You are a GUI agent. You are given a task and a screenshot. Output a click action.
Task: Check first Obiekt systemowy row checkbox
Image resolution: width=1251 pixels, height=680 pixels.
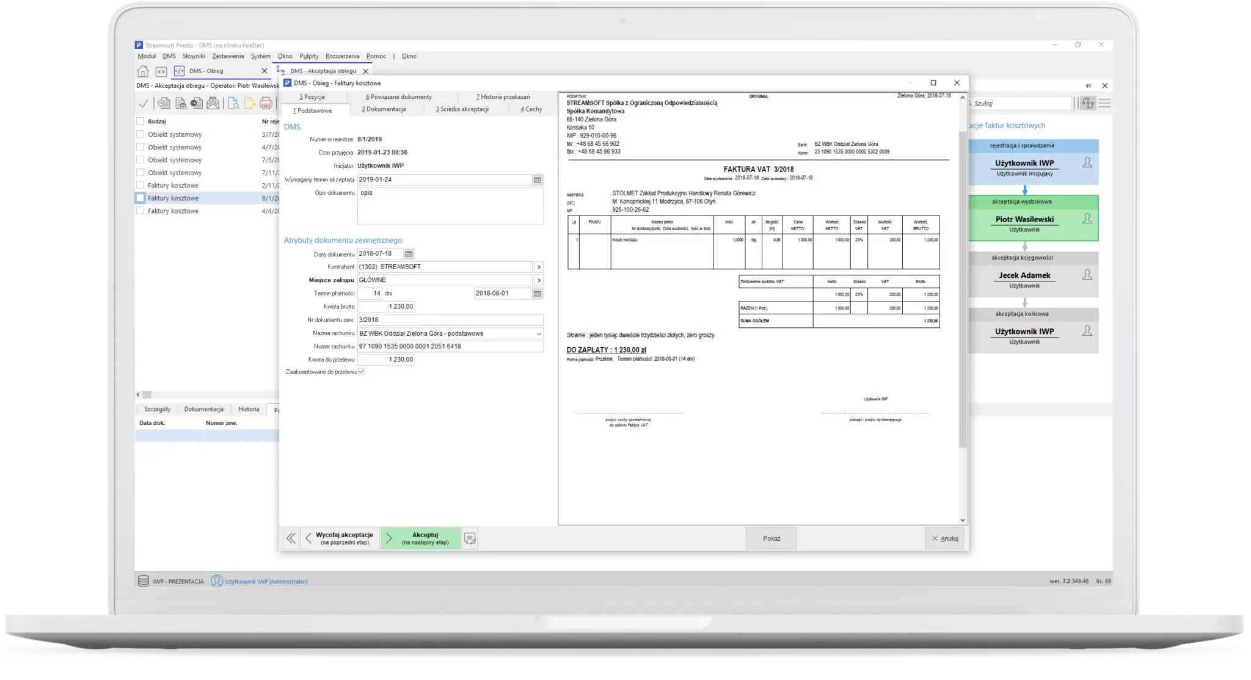click(140, 134)
